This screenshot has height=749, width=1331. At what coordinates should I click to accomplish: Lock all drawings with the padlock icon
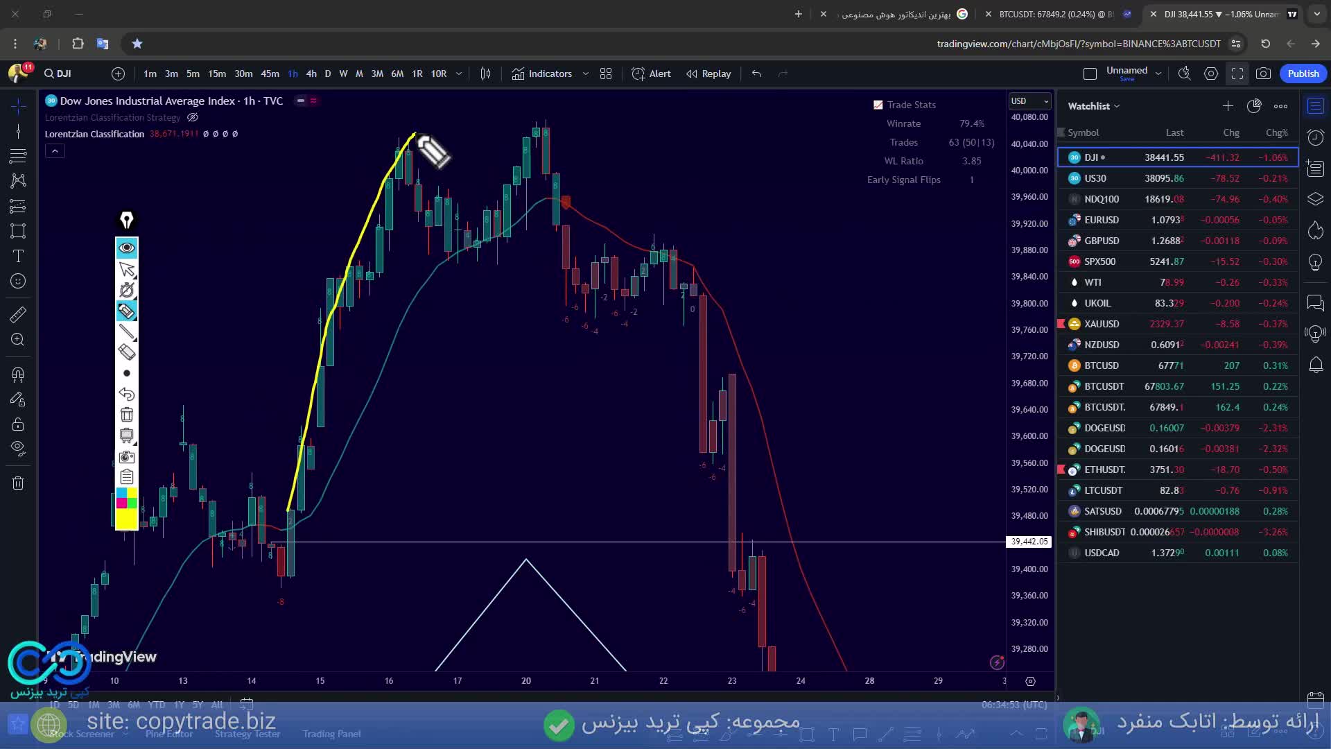tap(18, 424)
